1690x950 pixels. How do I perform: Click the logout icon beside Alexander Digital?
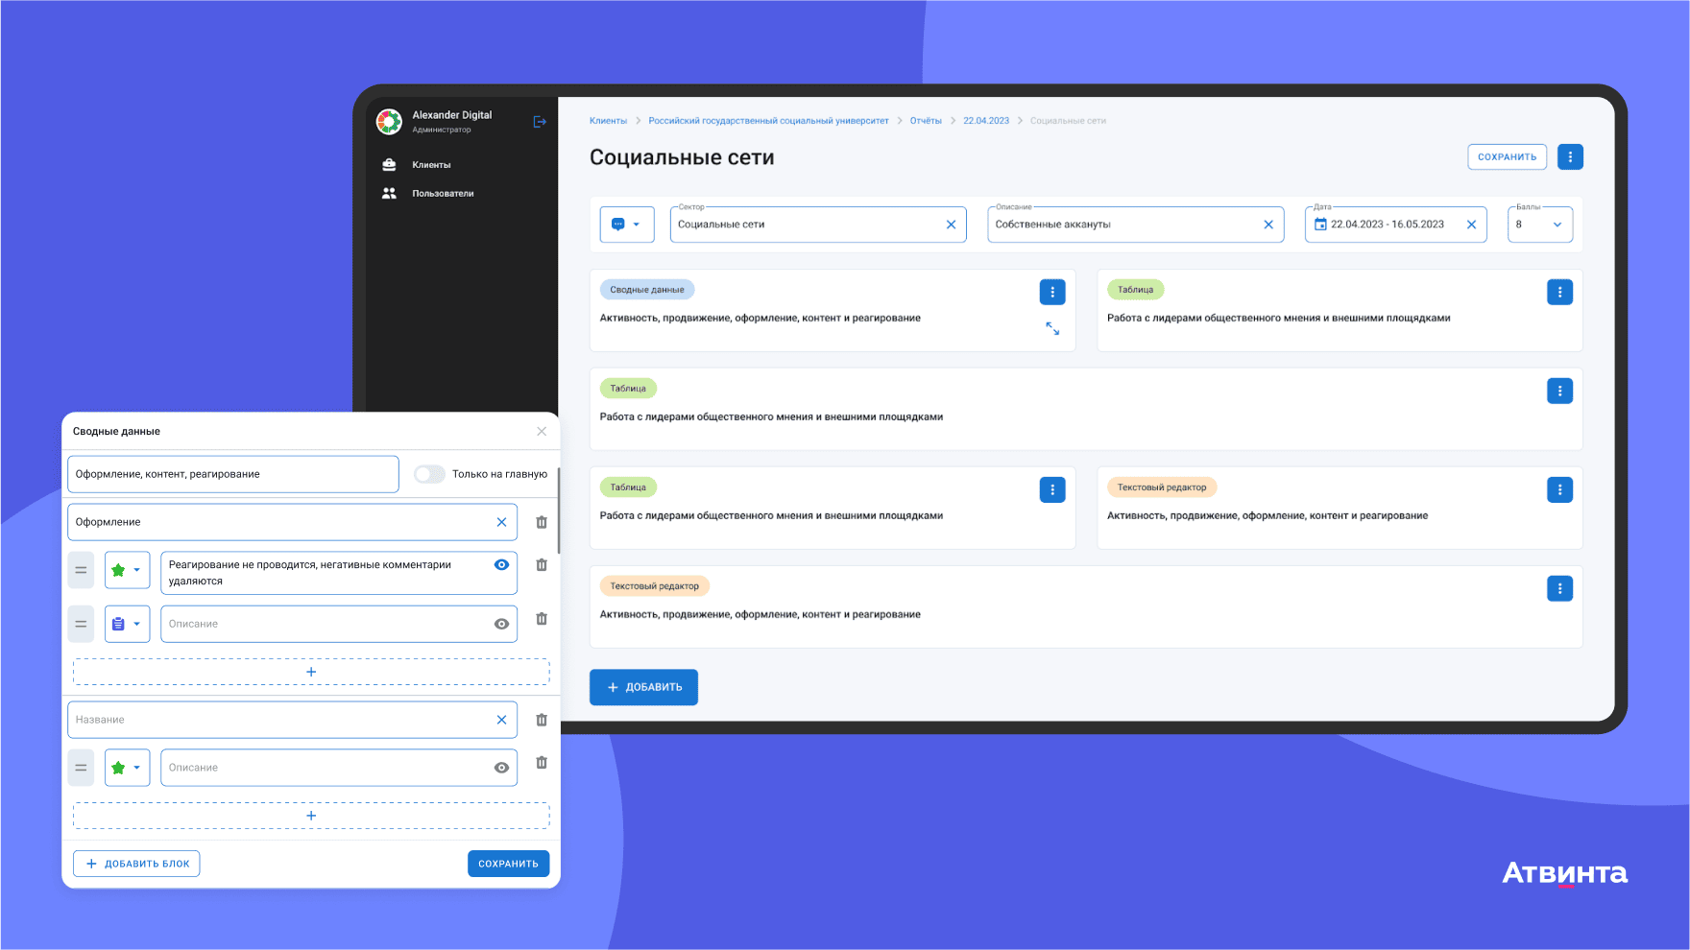(x=540, y=122)
